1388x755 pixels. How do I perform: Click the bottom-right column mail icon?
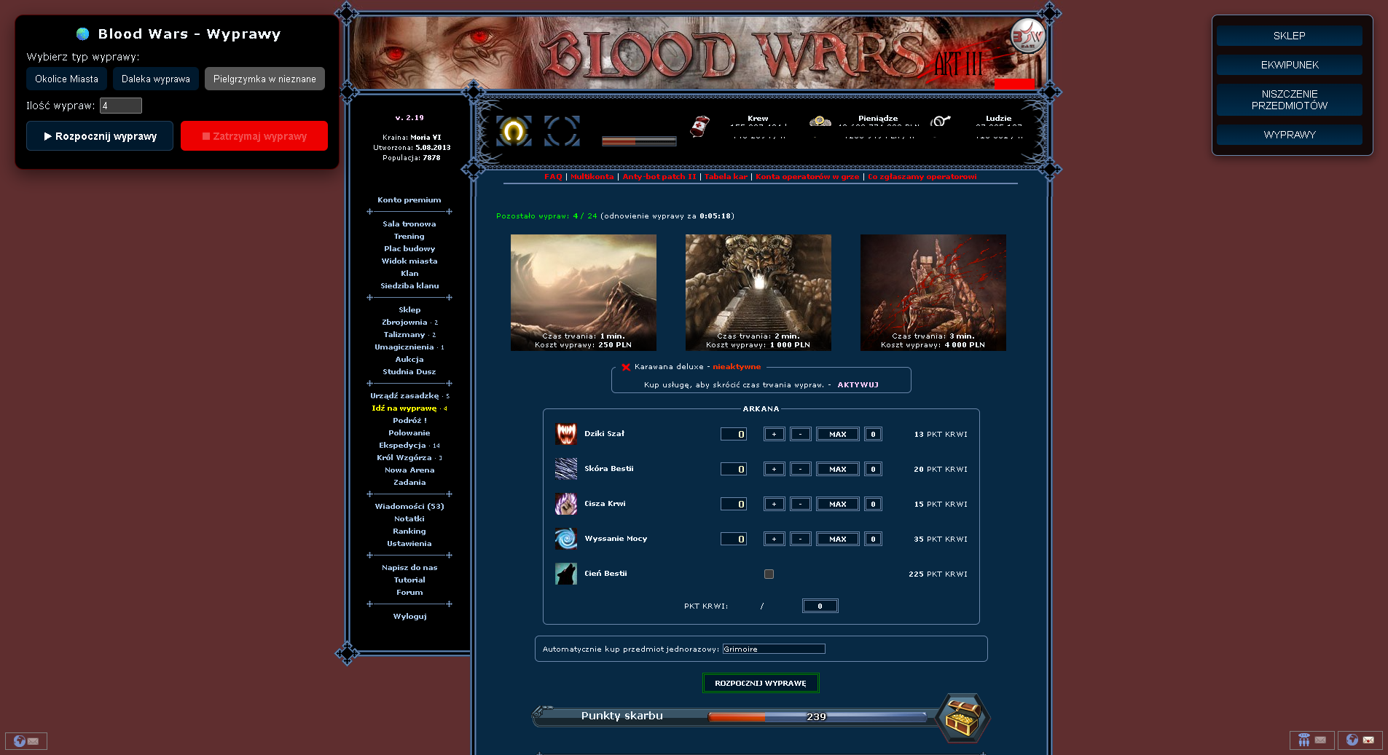pos(1312,740)
